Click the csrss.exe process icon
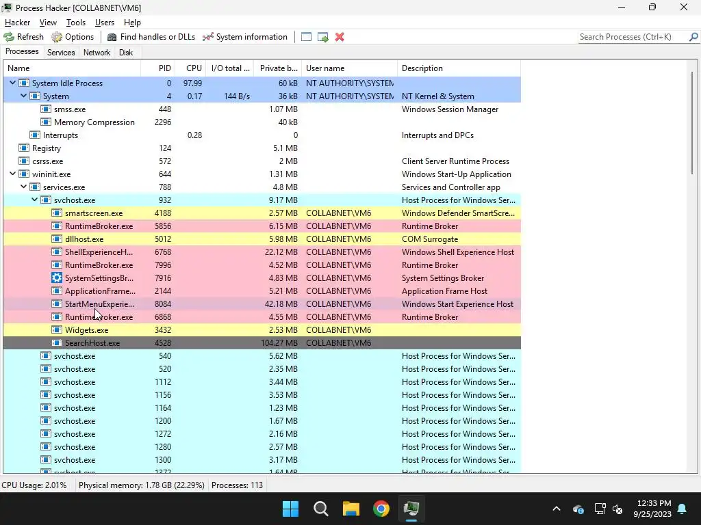The height and width of the screenshot is (525, 701). [24, 161]
